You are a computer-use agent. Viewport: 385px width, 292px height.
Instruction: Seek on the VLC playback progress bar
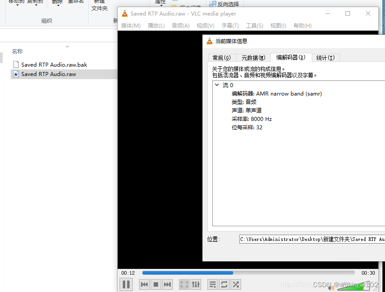click(x=249, y=272)
